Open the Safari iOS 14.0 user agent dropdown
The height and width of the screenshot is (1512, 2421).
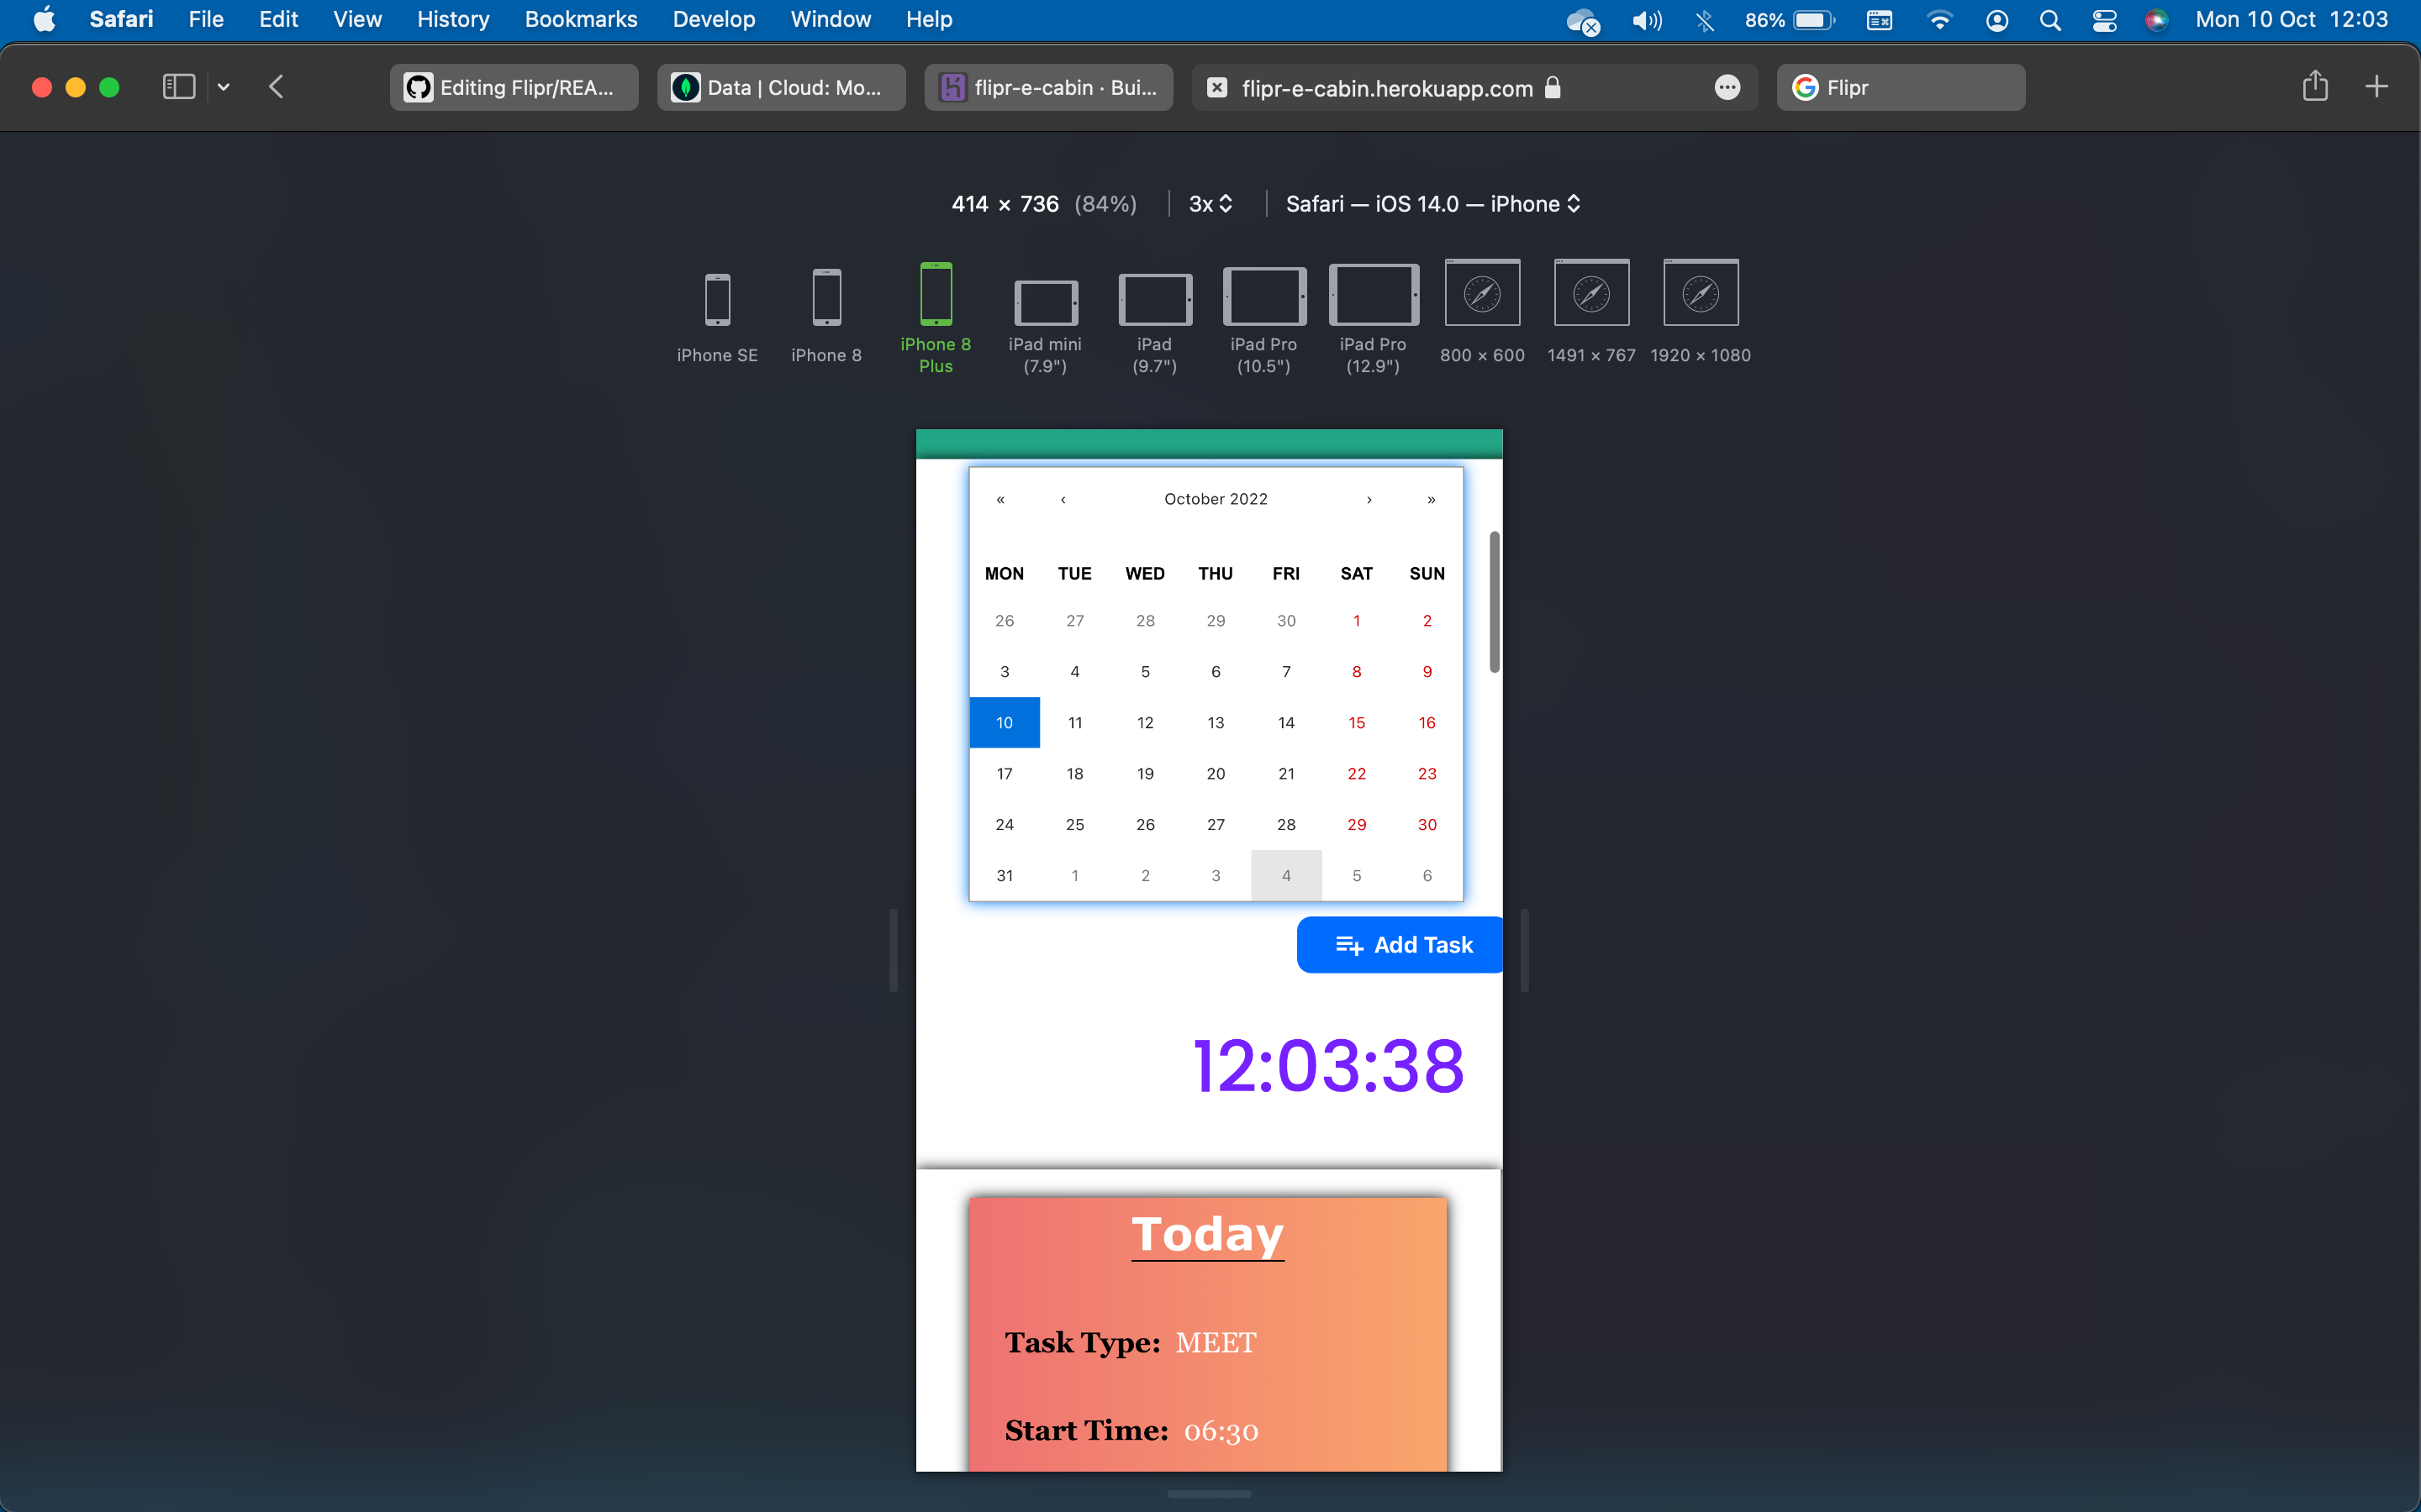(x=1432, y=204)
